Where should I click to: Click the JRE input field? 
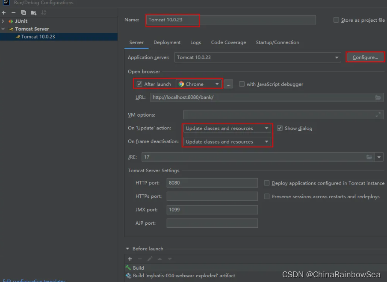click(258, 157)
